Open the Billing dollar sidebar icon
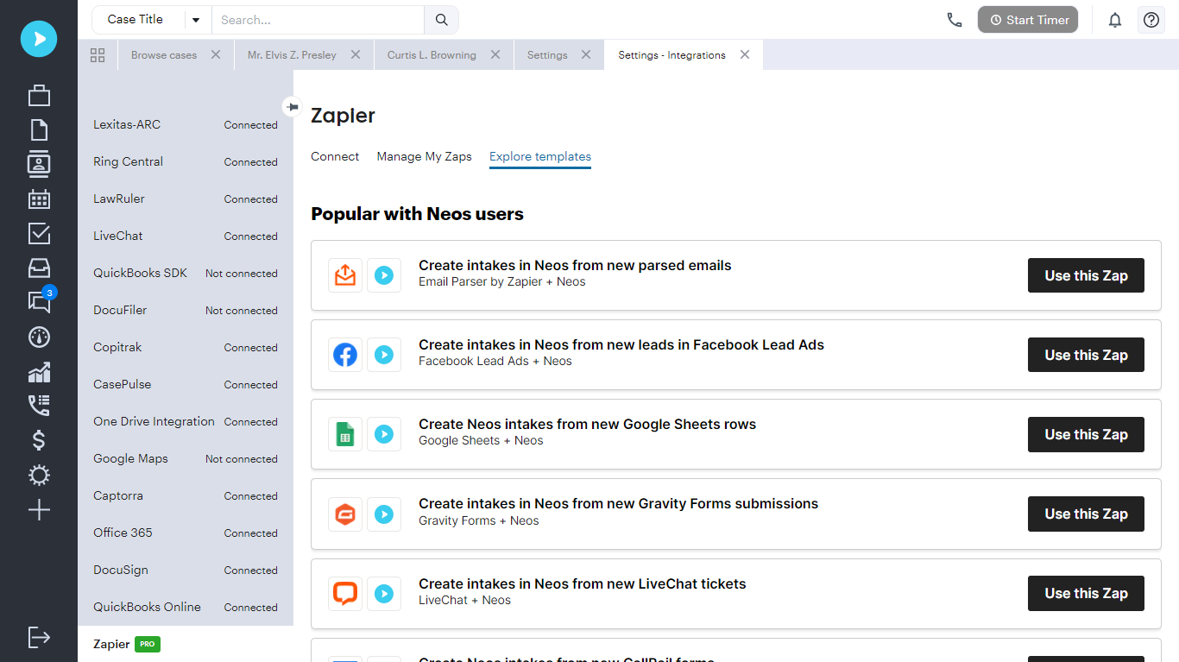Viewport: 1179px width, 662px height. [x=39, y=440]
